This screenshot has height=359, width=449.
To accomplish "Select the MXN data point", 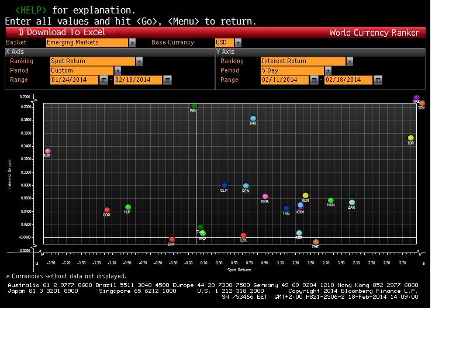I will (331, 200).
